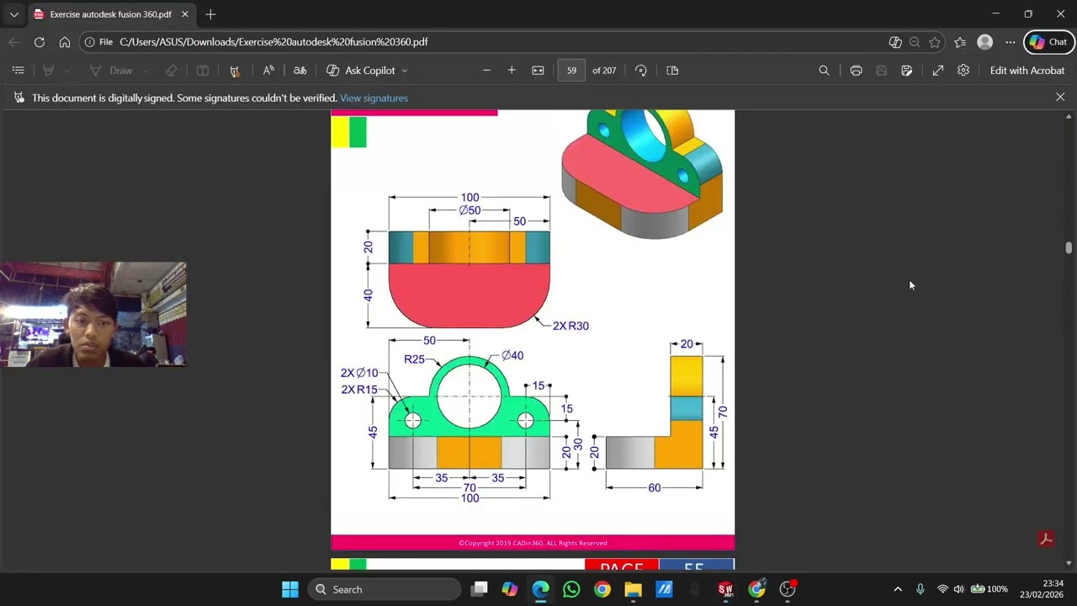Expand the Draw tool options dropdown

146,71
